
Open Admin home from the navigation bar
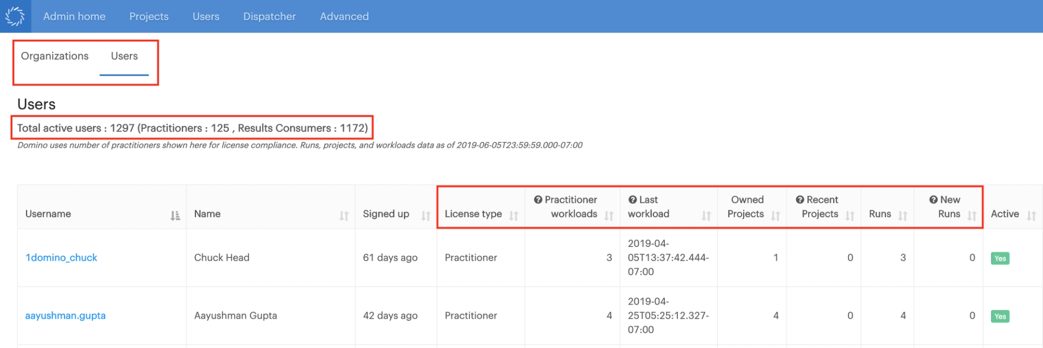pos(74,16)
